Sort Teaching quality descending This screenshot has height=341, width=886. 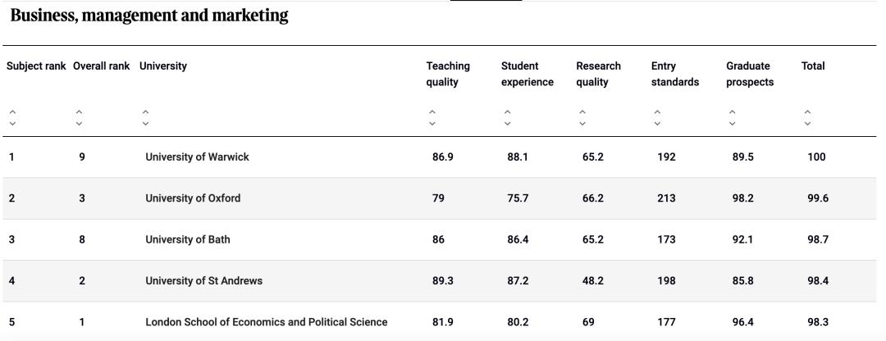tap(432, 123)
